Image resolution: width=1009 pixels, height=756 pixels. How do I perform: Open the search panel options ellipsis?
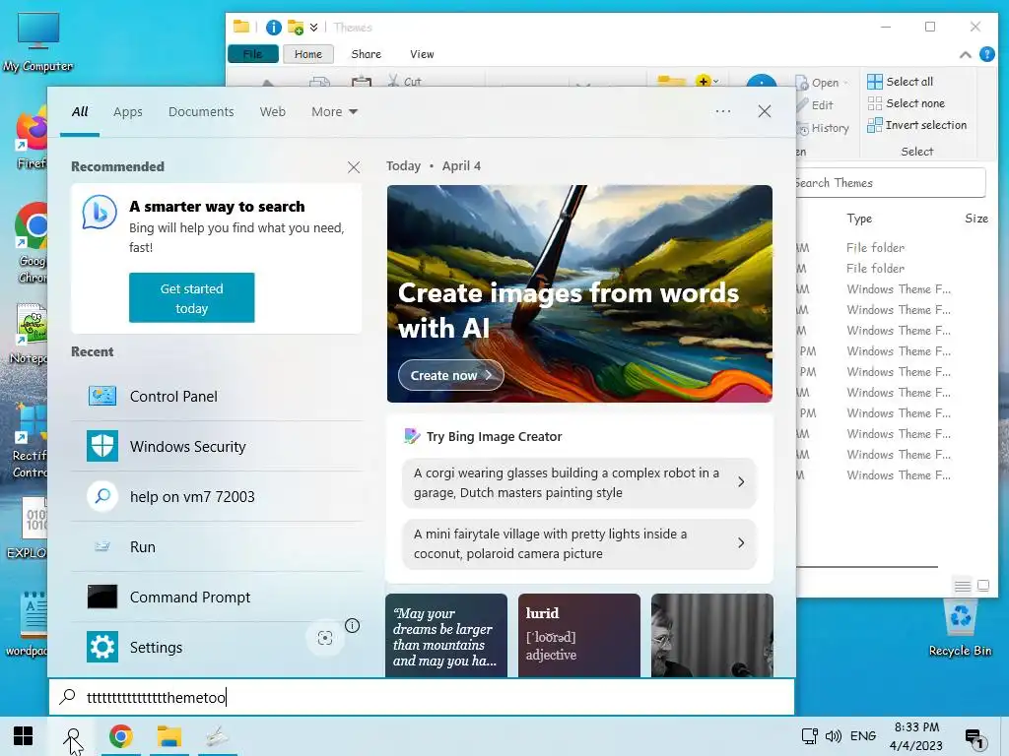pyautogui.click(x=722, y=111)
